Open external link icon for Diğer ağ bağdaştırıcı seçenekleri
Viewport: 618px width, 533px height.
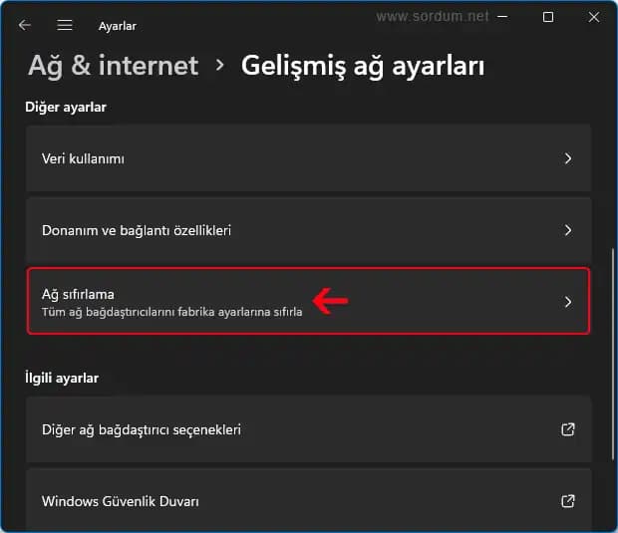click(x=567, y=429)
